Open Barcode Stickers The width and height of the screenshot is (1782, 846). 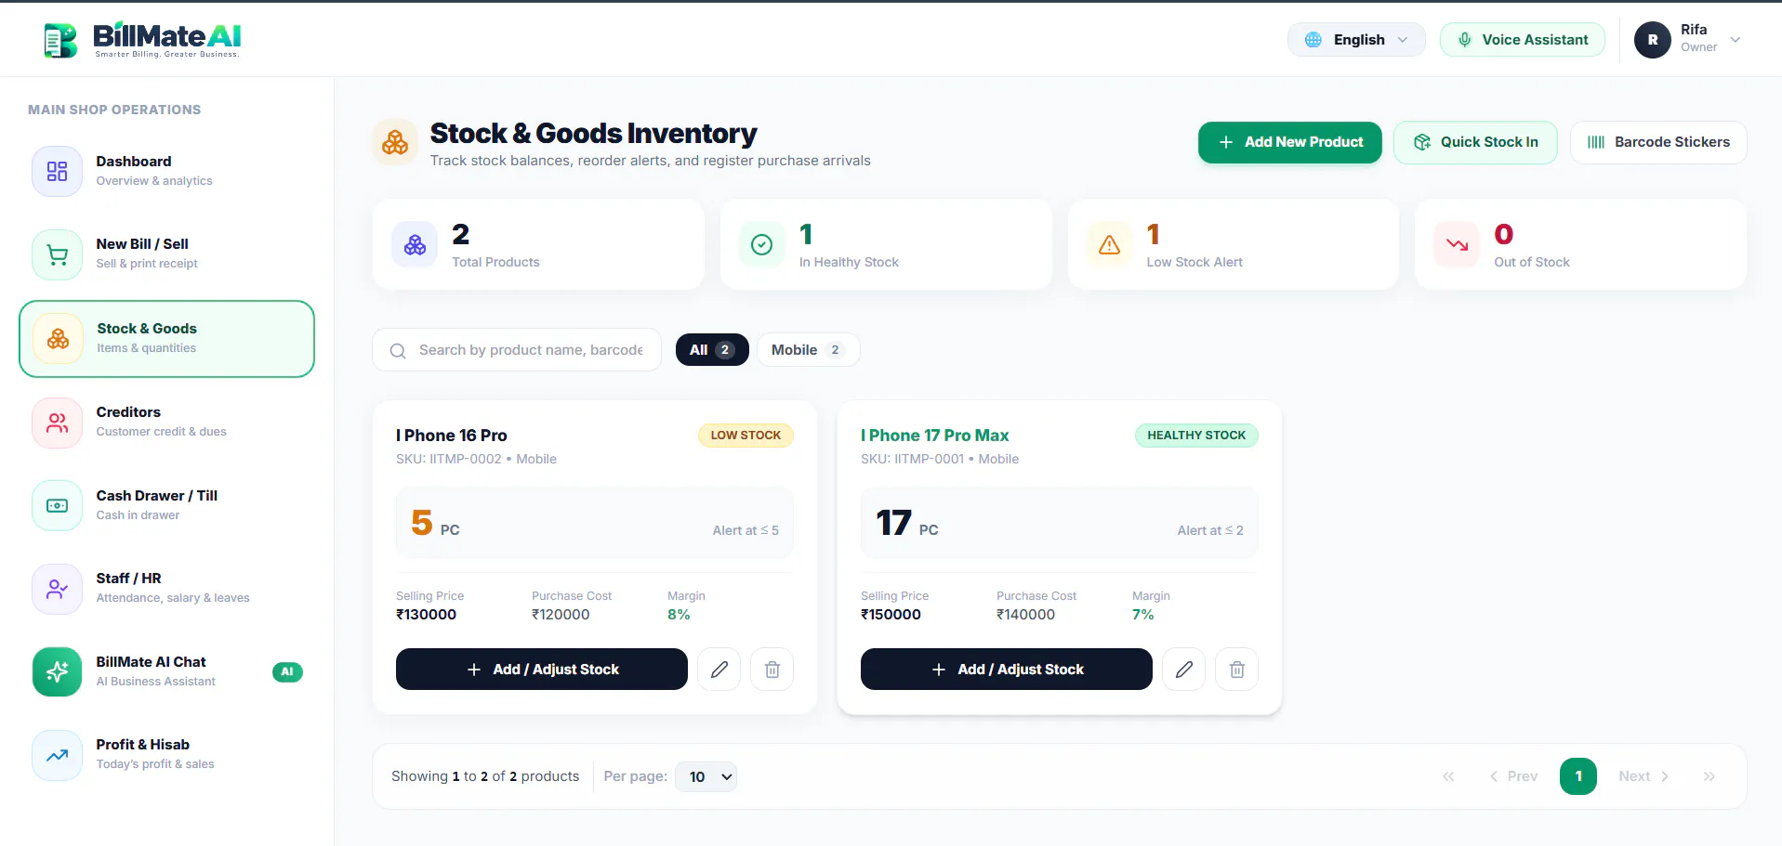click(x=1658, y=142)
